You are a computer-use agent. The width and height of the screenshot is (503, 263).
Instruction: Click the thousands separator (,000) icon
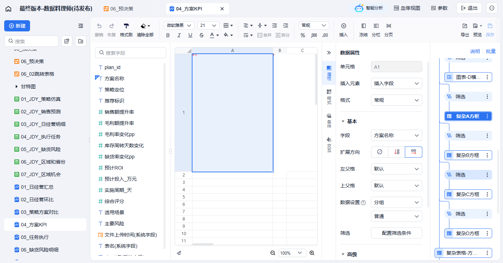pyautogui.click(x=314, y=35)
